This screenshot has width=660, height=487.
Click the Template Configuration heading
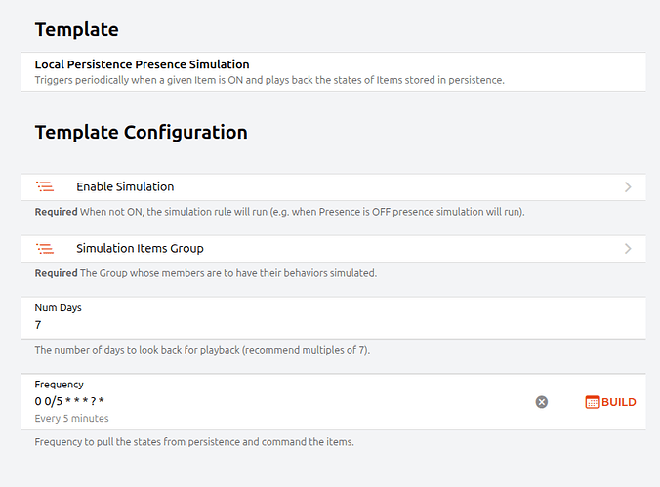coord(141,132)
